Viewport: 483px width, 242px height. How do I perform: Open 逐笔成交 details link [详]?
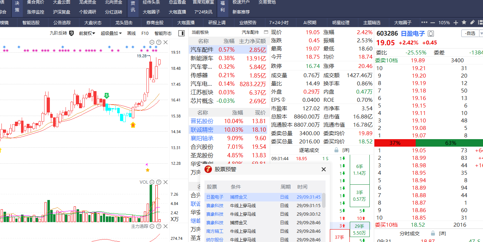[x=346, y=150]
